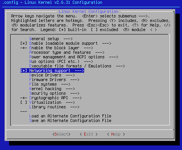Open Enable loadable module support submenu arrow

point(107,43)
